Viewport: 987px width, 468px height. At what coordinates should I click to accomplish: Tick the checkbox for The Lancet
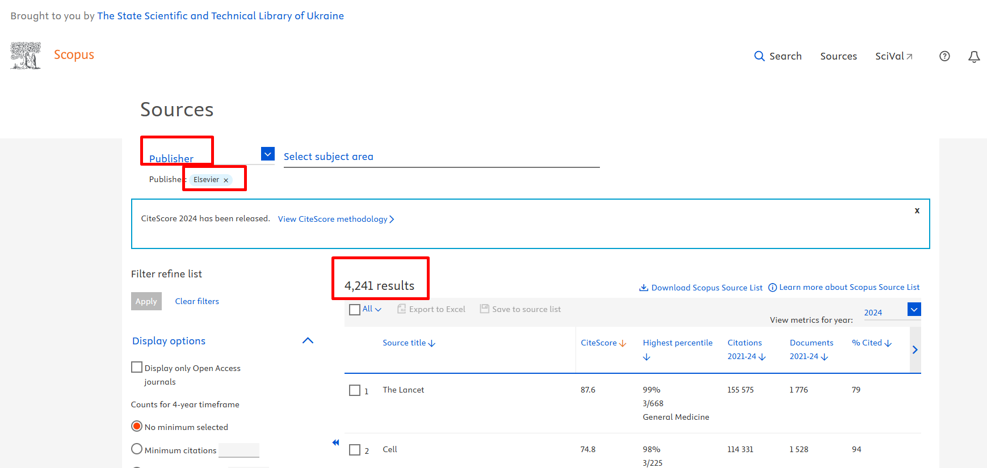(355, 390)
